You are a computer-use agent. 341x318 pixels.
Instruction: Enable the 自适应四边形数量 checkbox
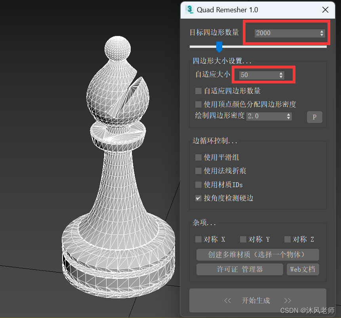pos(198,91)
